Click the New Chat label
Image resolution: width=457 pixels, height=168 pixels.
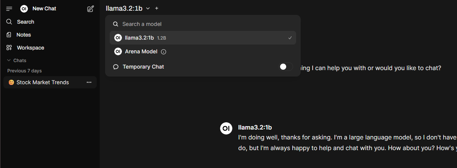pos(44,9)
